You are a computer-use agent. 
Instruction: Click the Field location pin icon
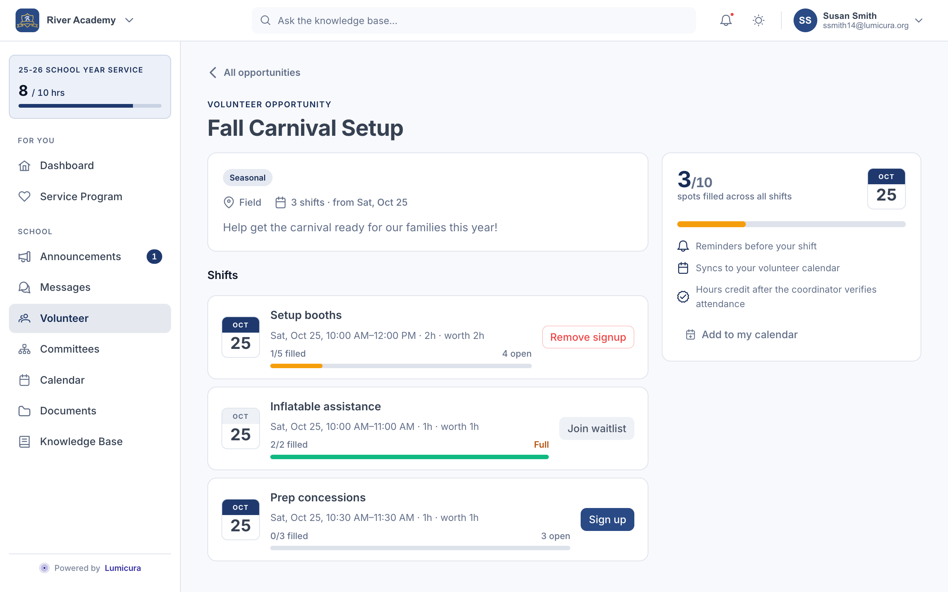coord(229,202)
